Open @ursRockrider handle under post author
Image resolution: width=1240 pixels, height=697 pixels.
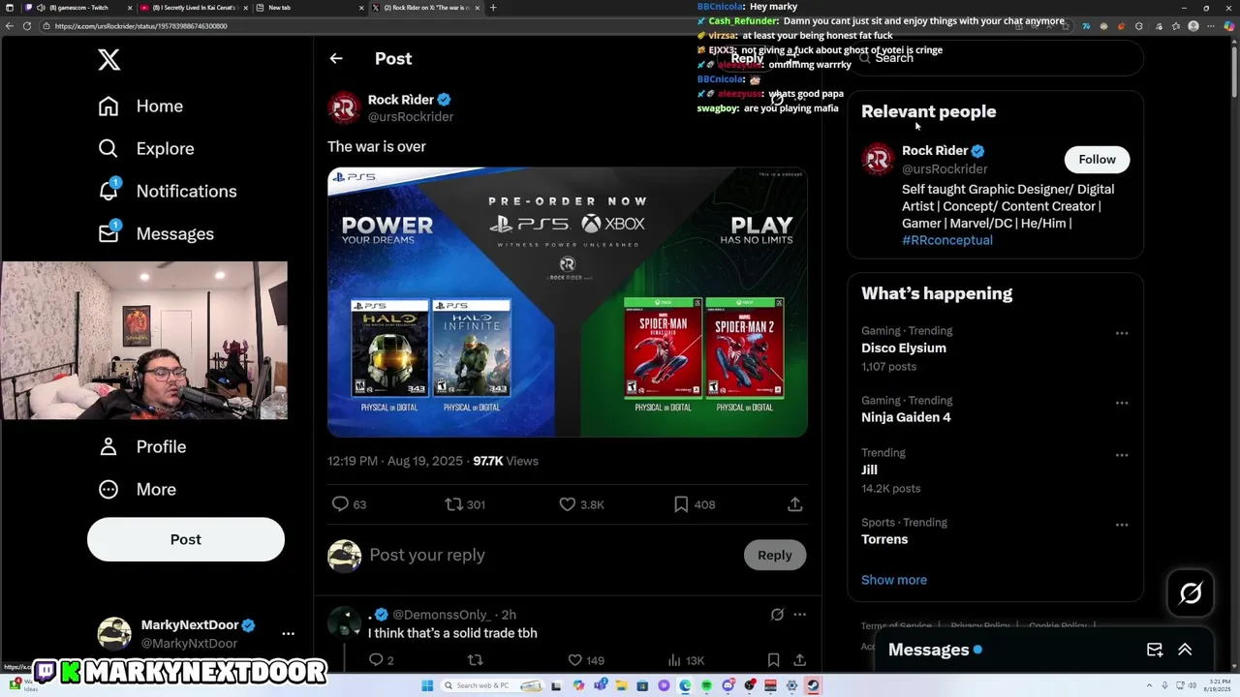[x=411, y=117]
